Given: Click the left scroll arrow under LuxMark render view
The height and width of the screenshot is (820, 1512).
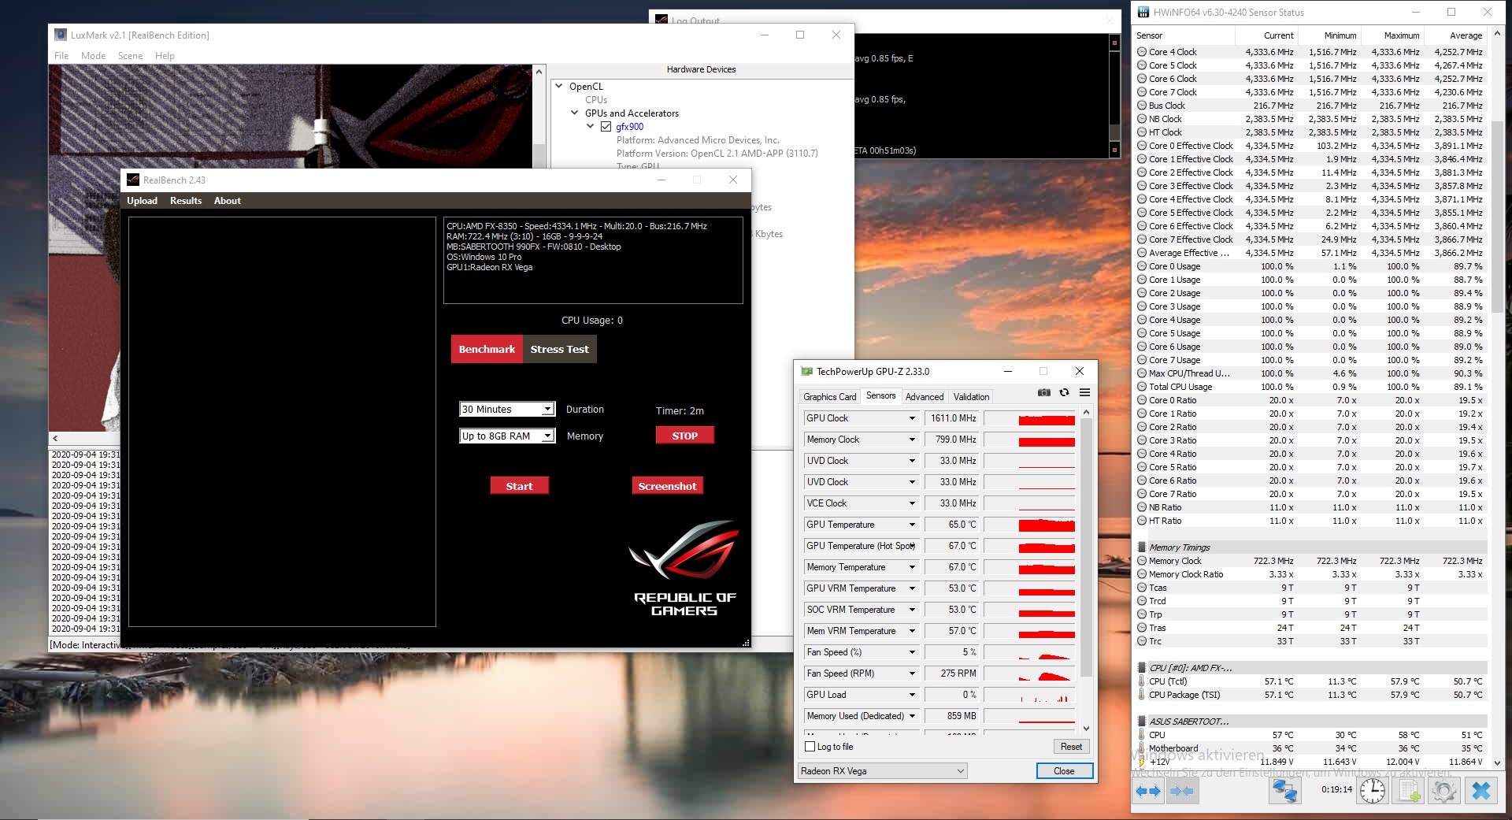Looking at the screenshot, I should coord(55,438).
